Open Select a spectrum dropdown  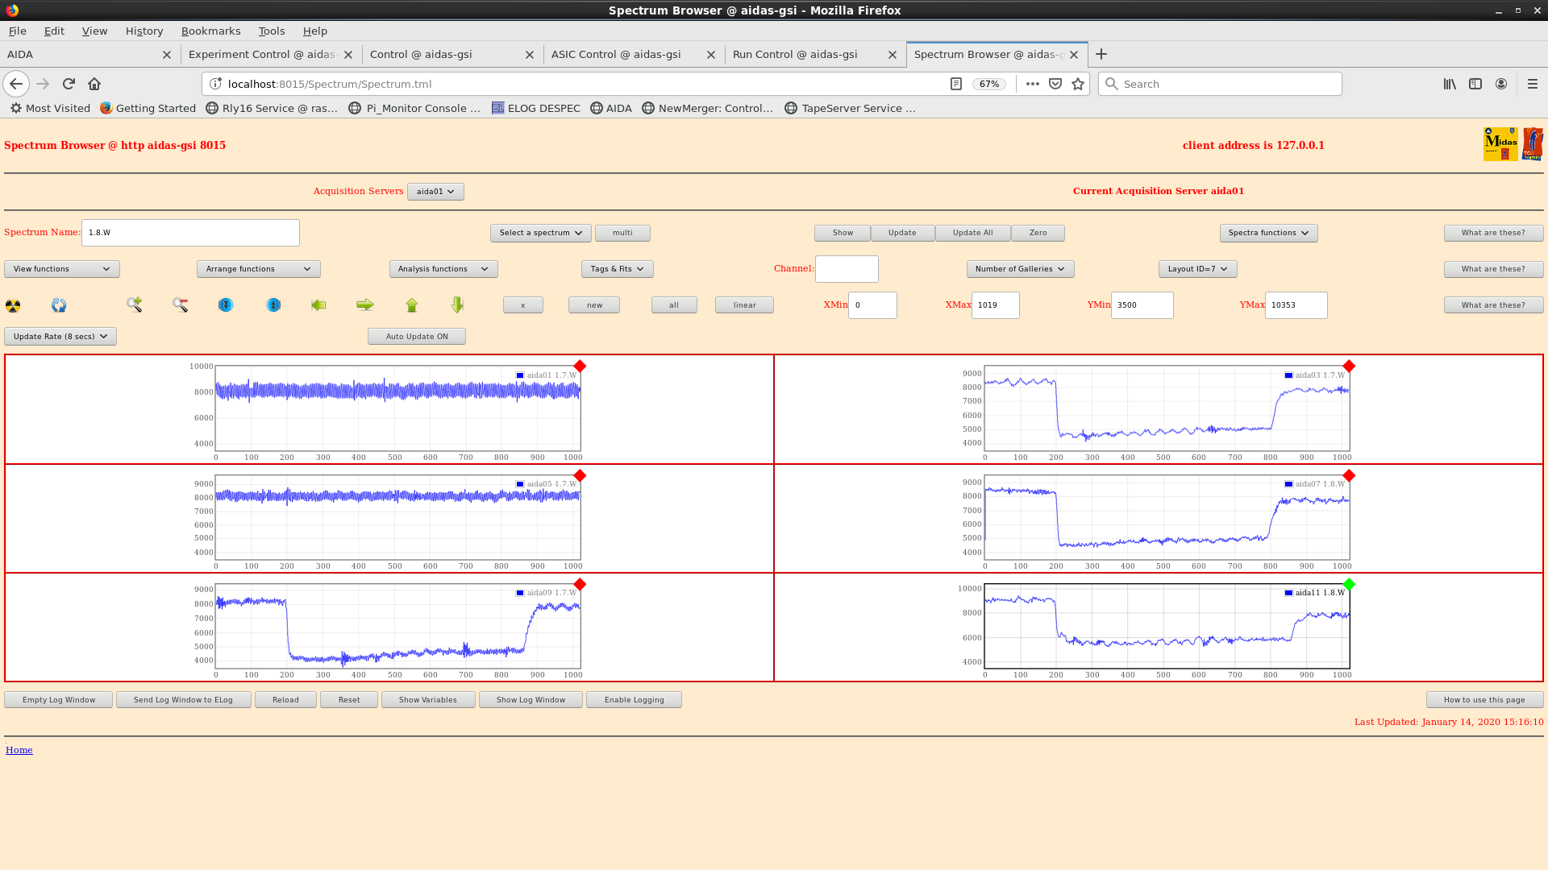[540, 233]
